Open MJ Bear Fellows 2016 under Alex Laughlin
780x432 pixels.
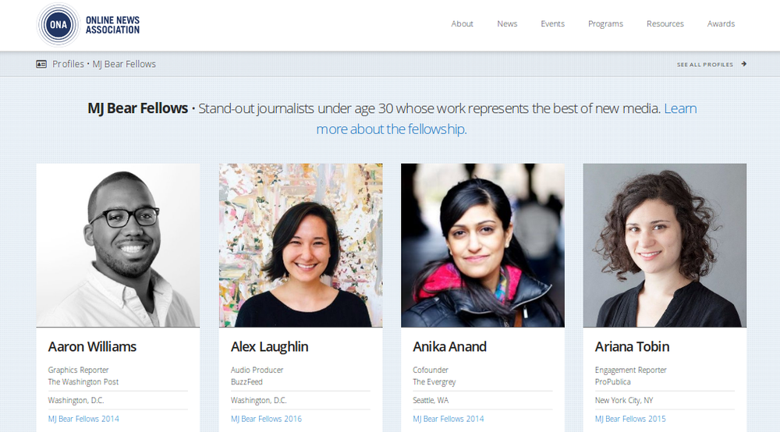(266, 419)
